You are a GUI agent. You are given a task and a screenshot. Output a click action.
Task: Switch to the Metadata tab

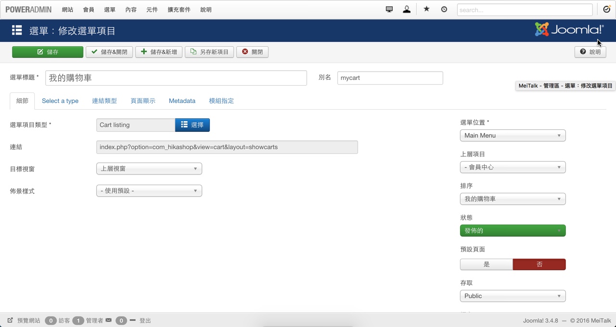[182, 101]
